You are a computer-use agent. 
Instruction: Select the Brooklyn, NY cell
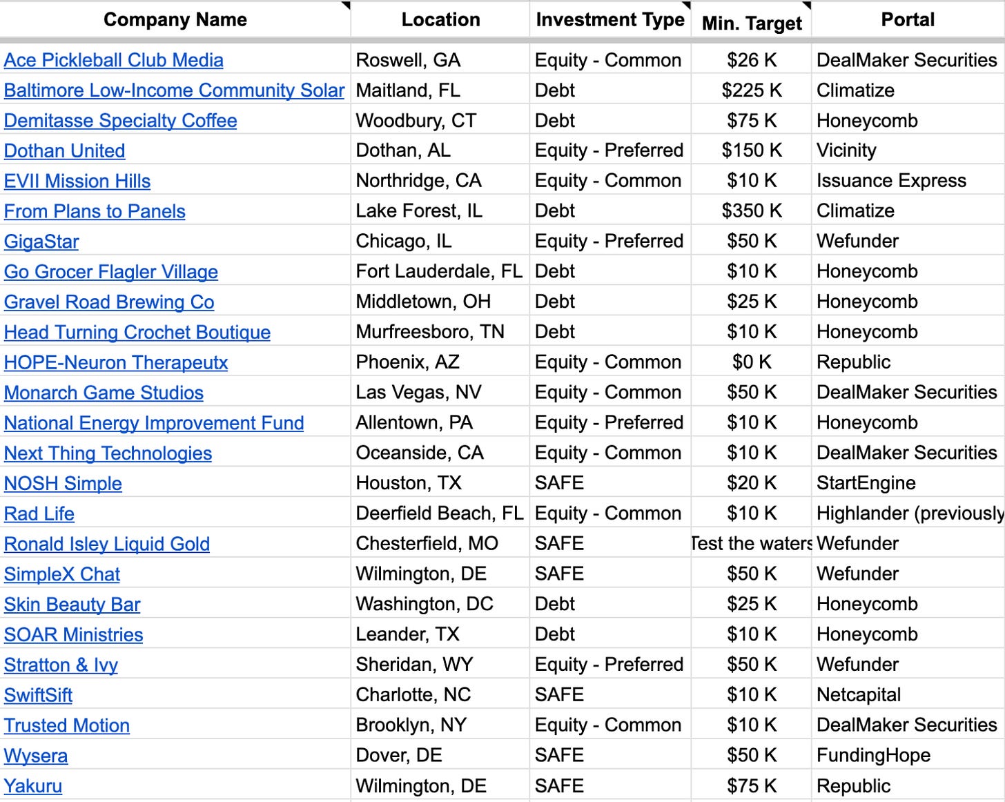click(x=440, y=725)
